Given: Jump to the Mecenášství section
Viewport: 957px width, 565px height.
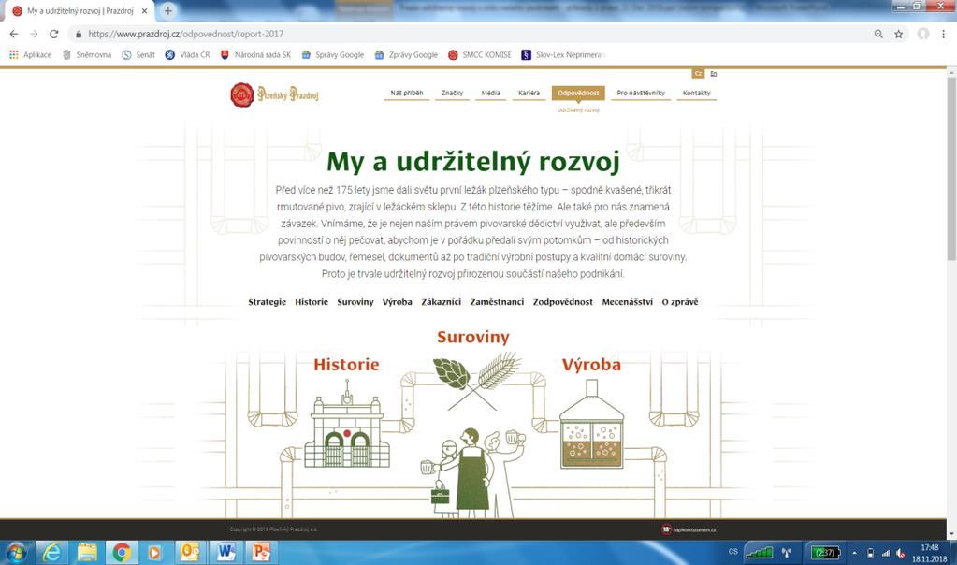Looking at the screenshot, I should point(628,302).
